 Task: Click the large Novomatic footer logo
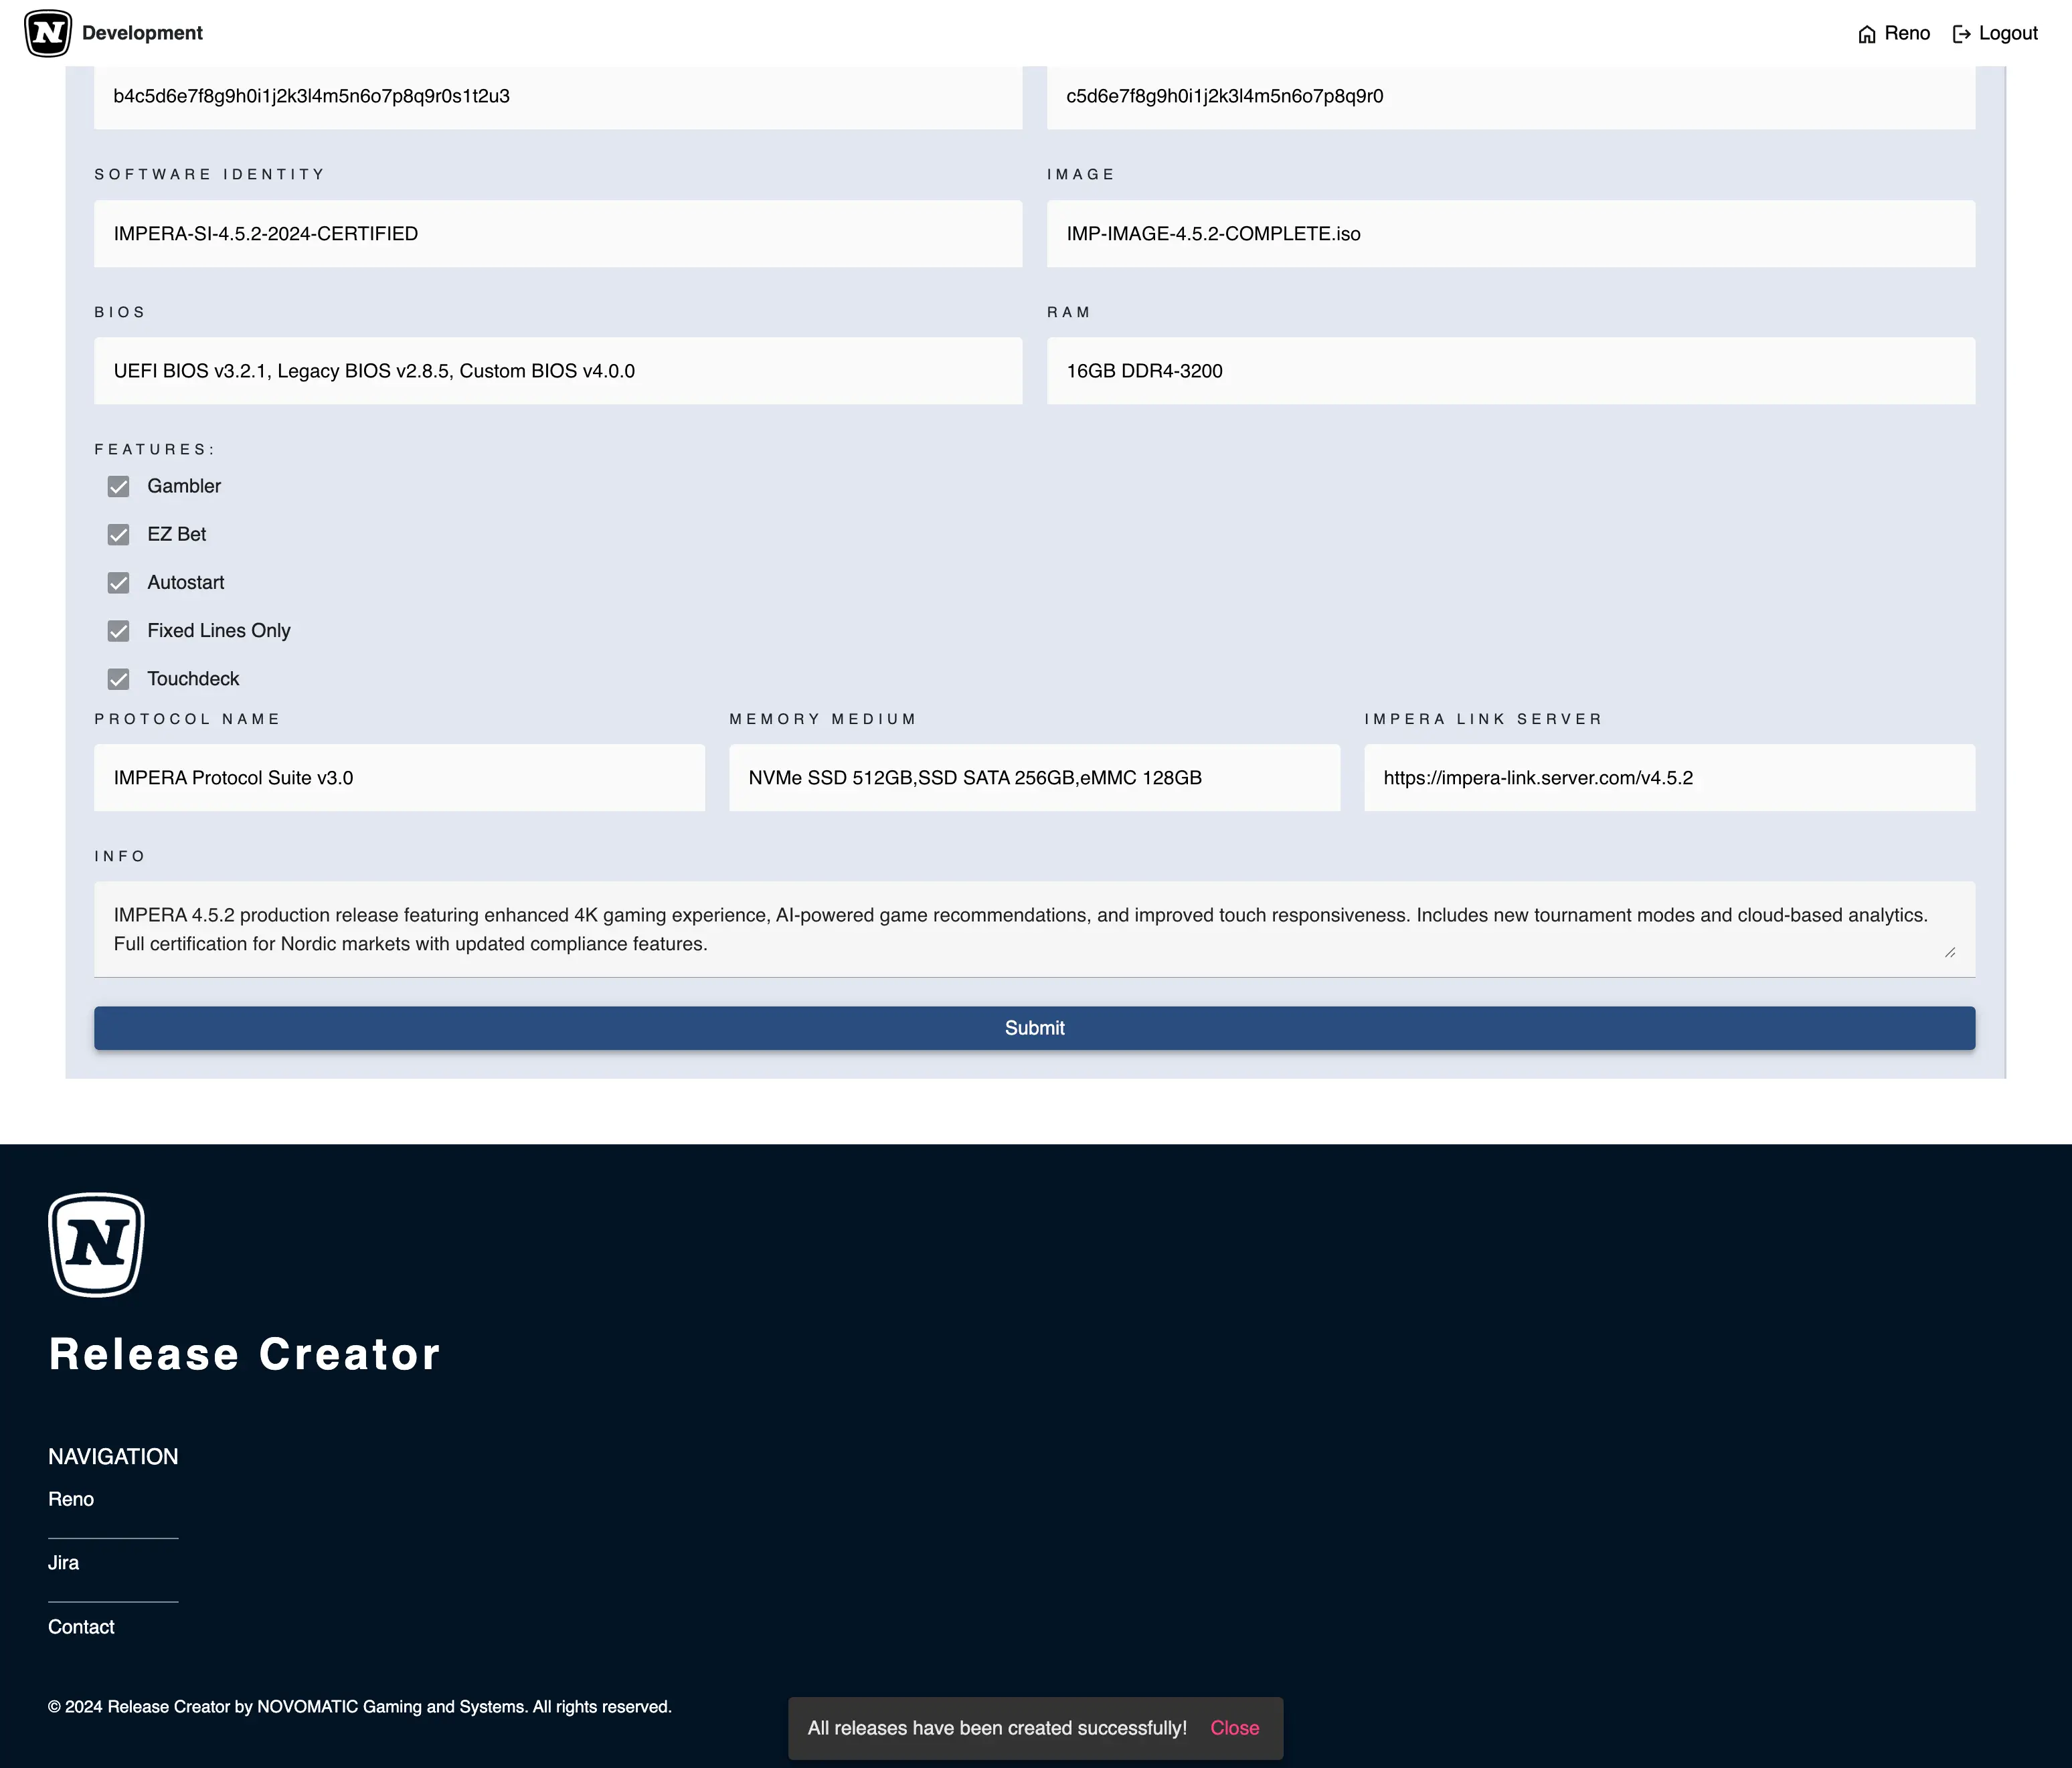tap(96, 1244)
